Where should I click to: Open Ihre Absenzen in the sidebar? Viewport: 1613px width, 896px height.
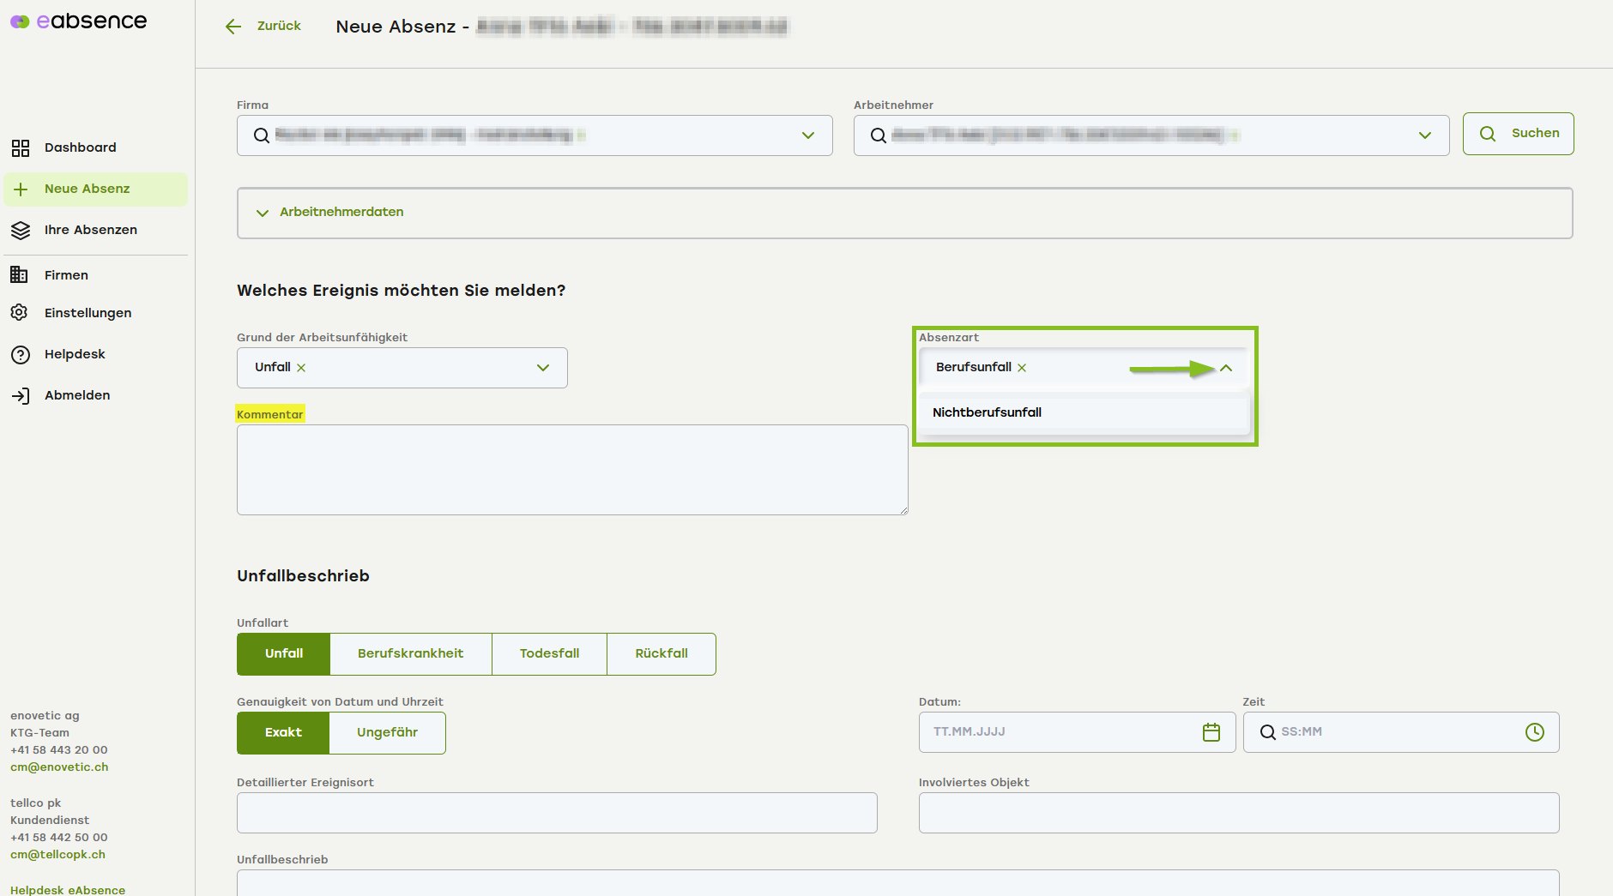click(90, 230)
